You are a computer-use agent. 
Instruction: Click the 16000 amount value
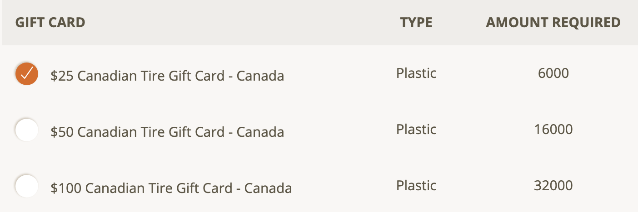[553, 129]
